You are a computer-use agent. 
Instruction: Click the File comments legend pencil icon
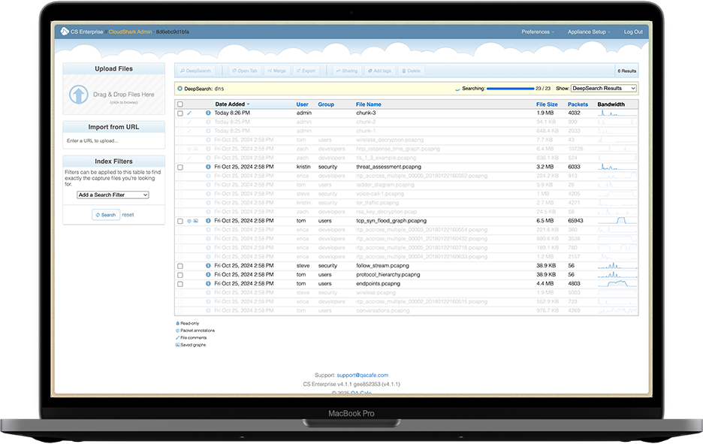(x=177, y=338)
